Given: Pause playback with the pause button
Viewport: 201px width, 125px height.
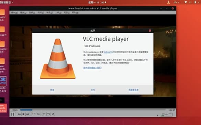Looking at the screenshot, I should [x=13, y=114].
